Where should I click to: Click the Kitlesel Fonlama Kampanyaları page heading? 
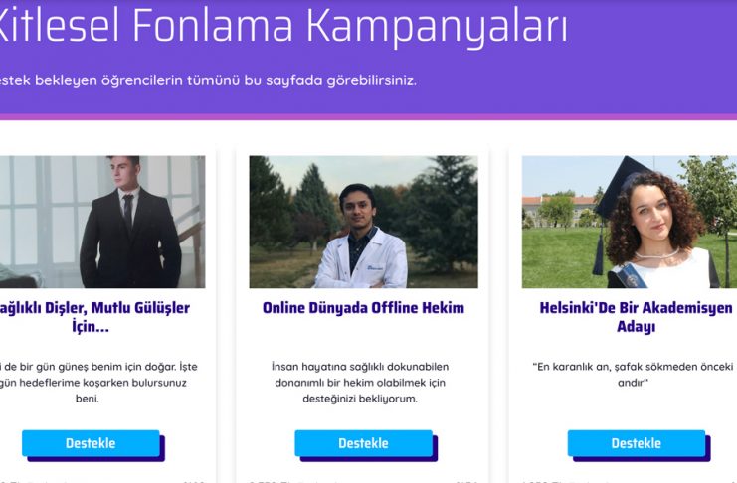point(282,25)
